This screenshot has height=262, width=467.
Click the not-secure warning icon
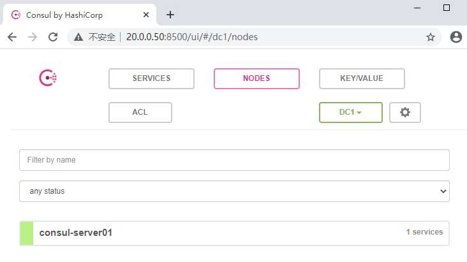(78, 37)
